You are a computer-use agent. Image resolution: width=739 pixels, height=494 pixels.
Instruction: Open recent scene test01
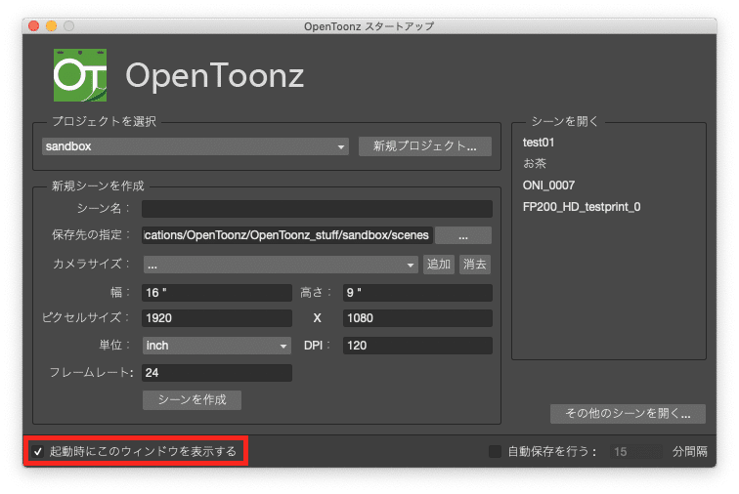539,143
